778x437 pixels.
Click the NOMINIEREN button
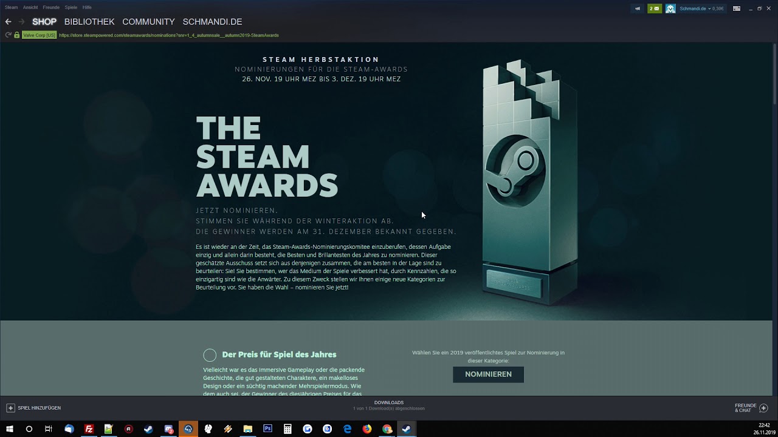coord(488,374)
